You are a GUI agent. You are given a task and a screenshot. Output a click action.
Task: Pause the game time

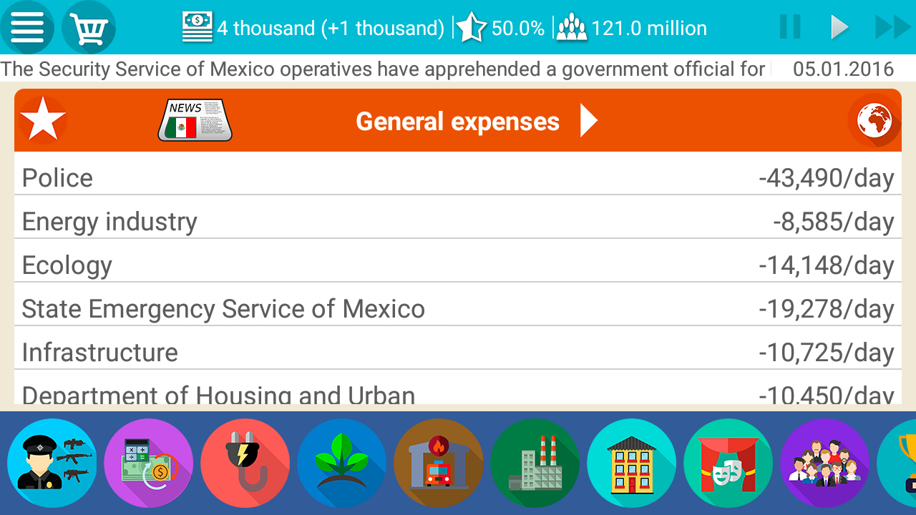pyautogui.click(x=790, y=27)
